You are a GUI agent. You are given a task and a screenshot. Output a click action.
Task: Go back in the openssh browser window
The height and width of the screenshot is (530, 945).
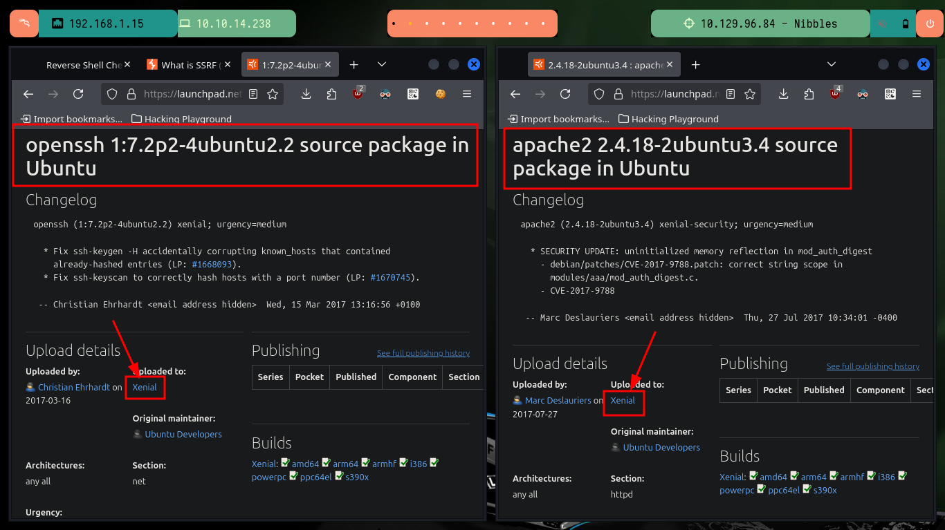28,94
